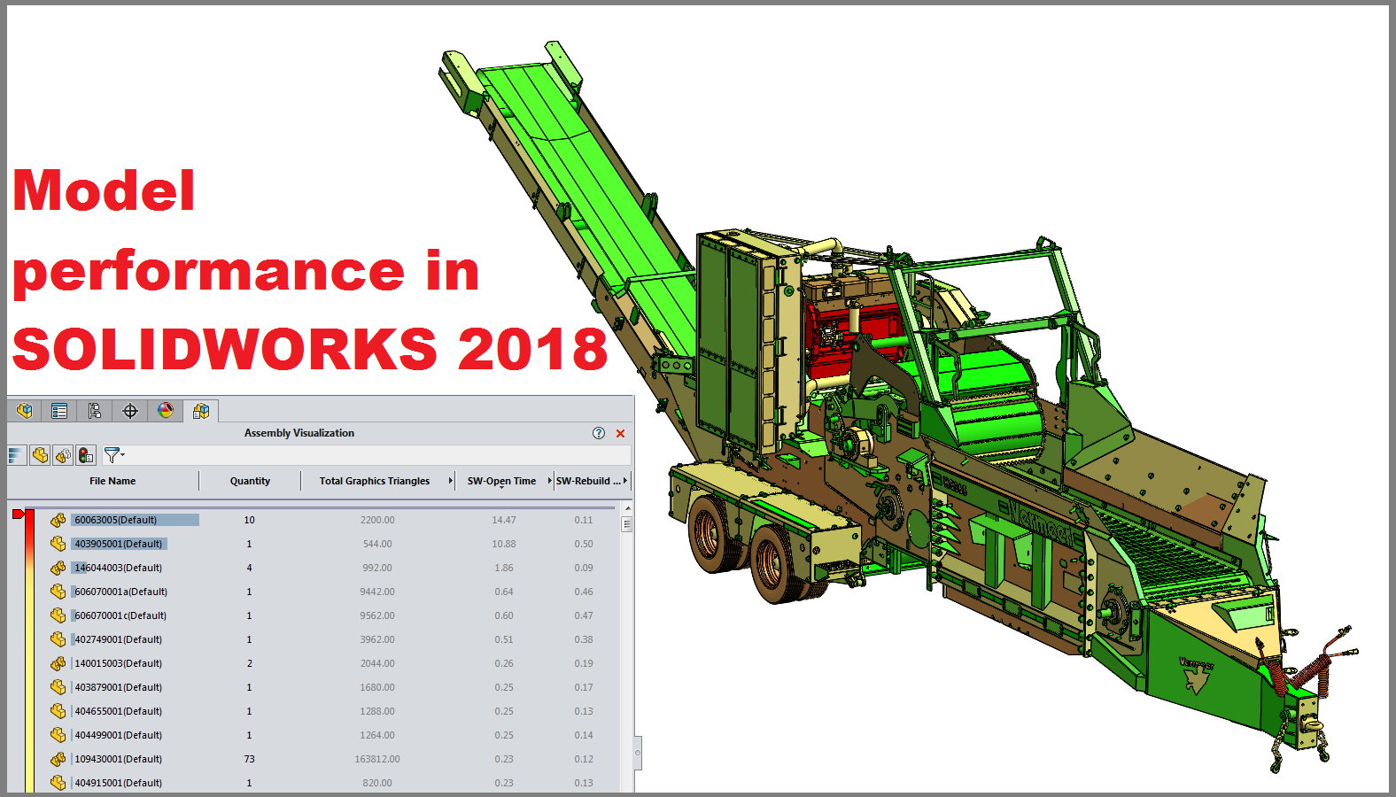Click part icon of 403879001 row
Viewport: 1396px width, 797px height.
coord(58,687)
